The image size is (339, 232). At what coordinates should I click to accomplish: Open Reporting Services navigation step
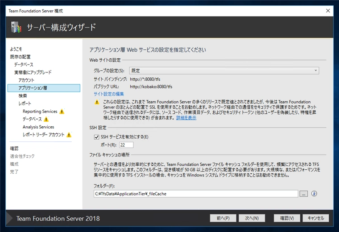point(40,112)
